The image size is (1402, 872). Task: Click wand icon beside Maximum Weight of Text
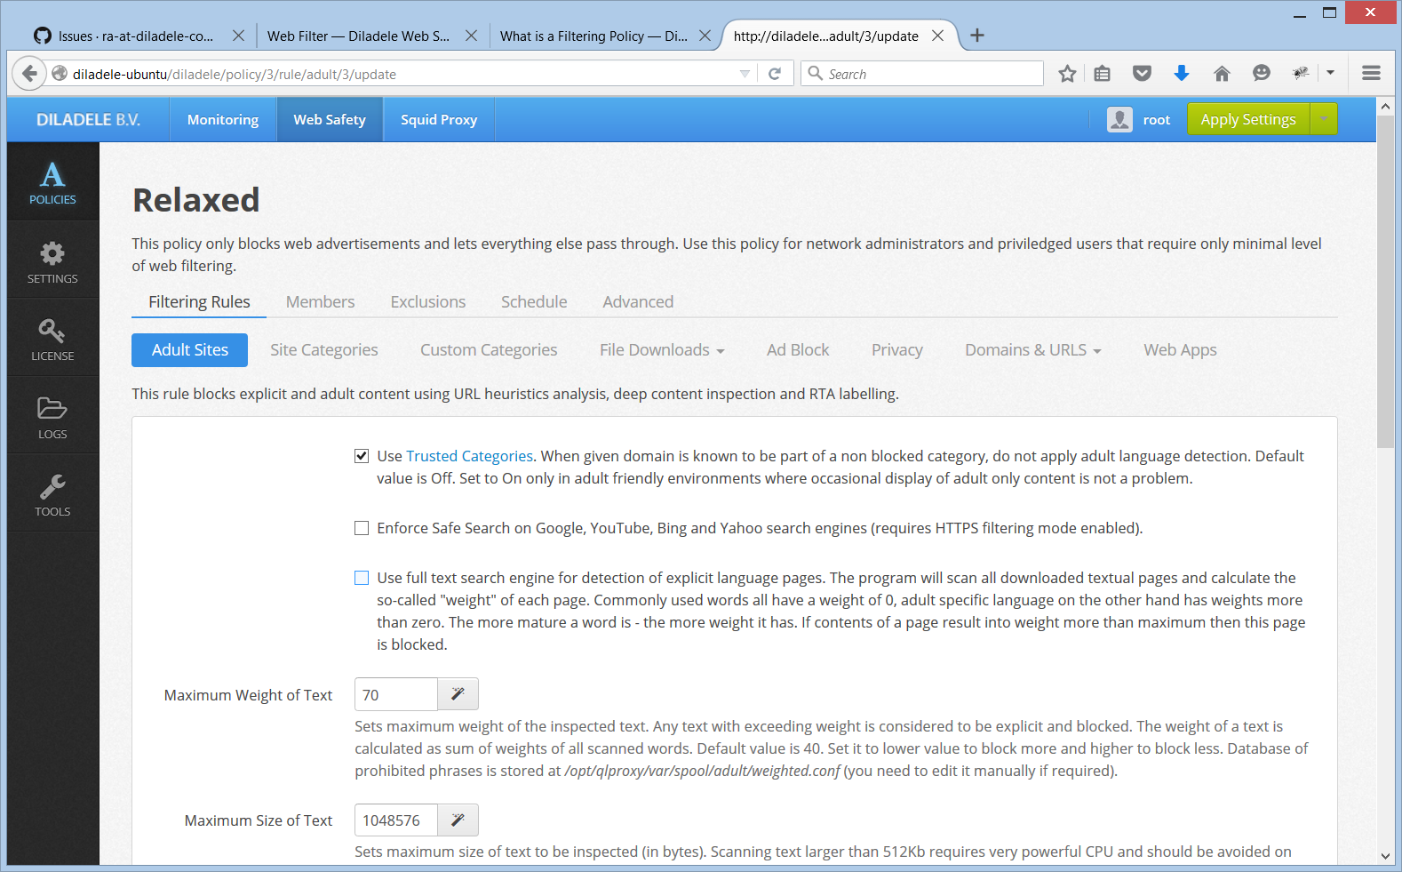(x=458, y=694)
